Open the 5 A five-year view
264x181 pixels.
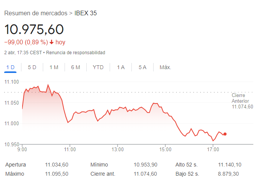[x=143, y=68]
